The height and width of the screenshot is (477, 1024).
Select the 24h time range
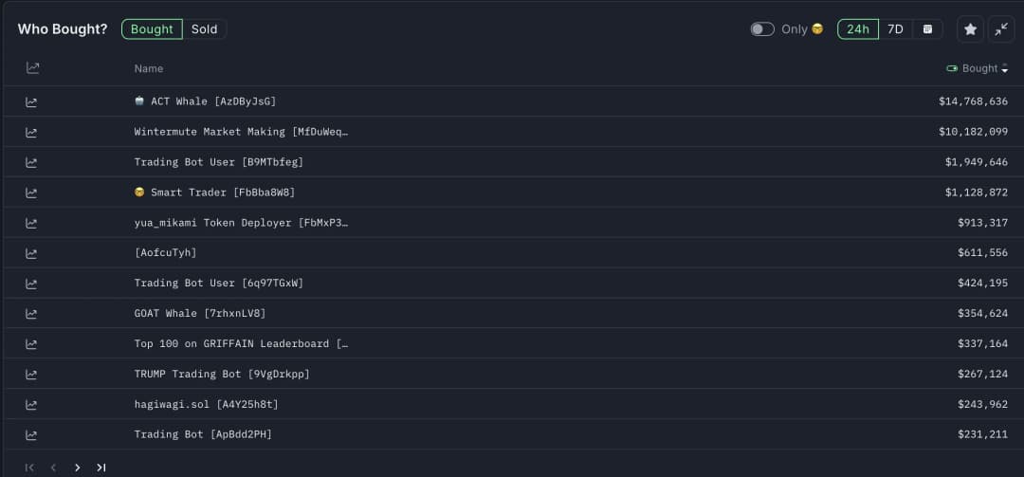click(858, 29)
